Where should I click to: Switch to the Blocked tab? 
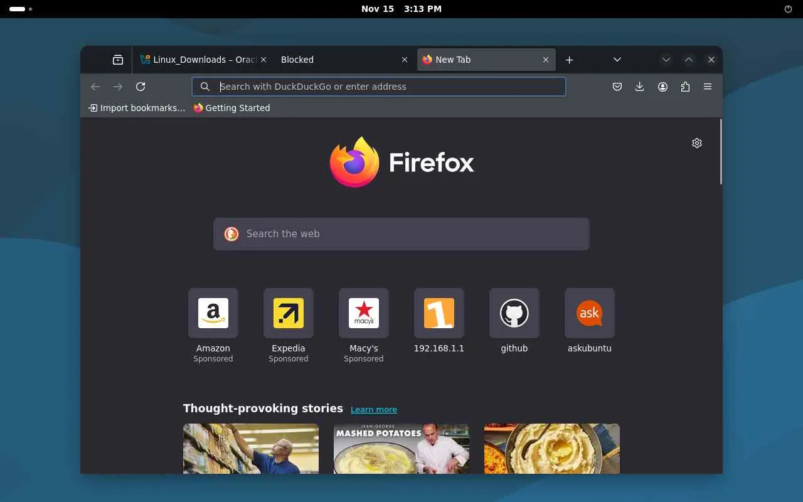pyautogui.click(x=344, y=60)
